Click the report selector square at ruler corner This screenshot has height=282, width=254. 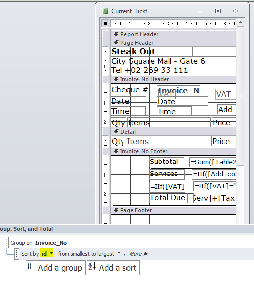click(x=105, y=23)
